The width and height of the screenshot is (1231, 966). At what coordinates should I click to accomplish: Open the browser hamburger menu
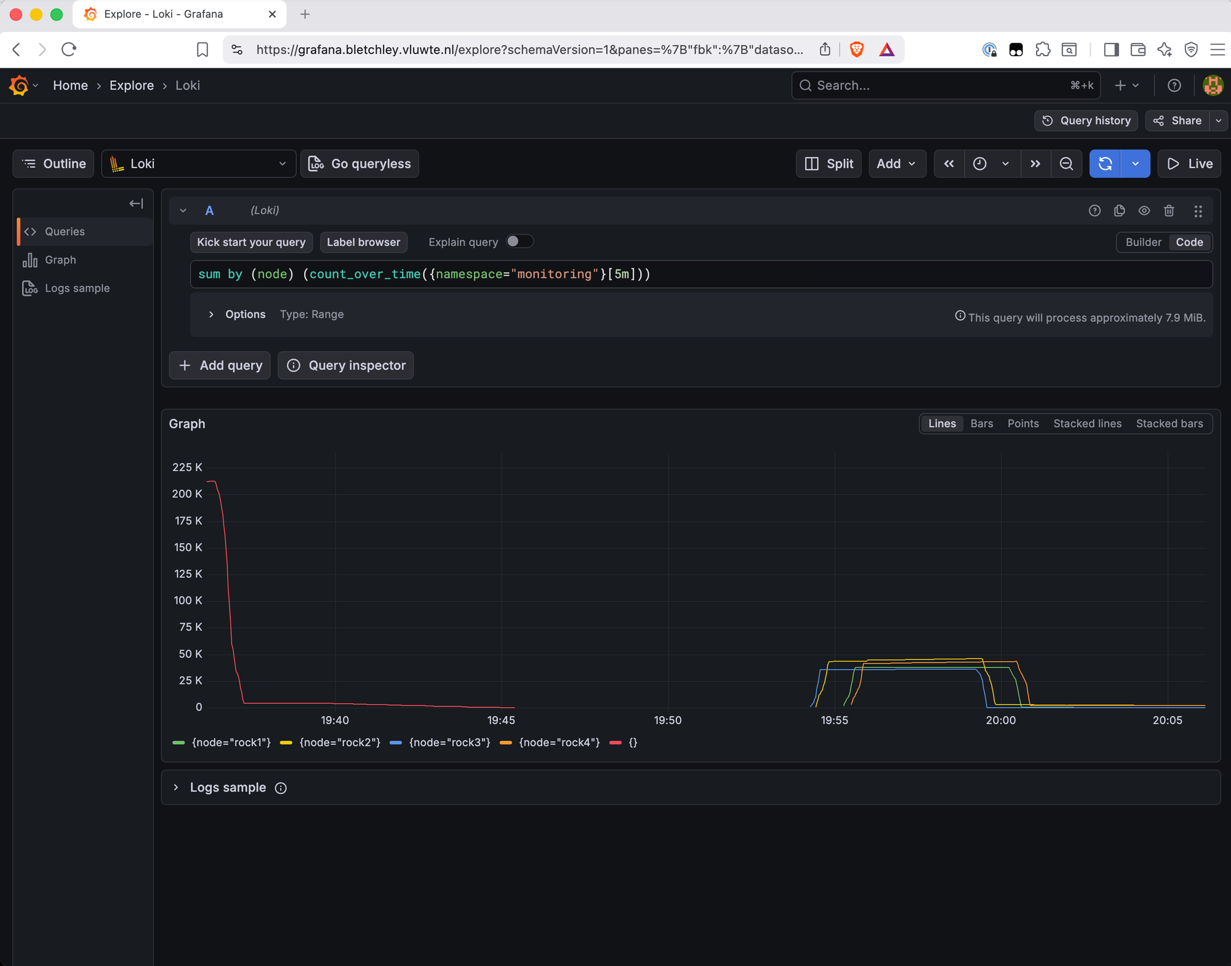[1217, 50]
